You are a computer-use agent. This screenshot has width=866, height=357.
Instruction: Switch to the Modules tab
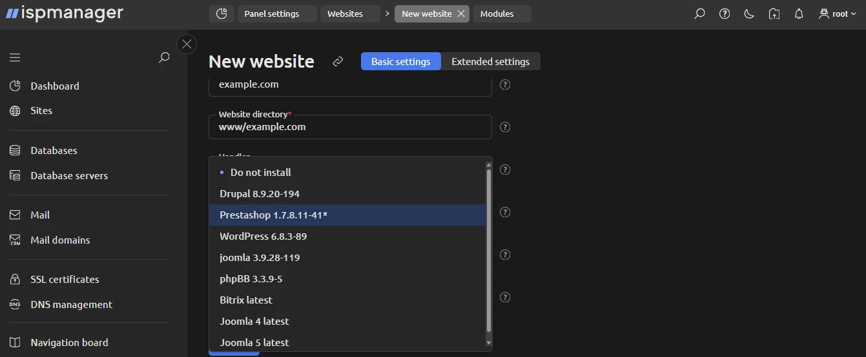click(502, 14)
